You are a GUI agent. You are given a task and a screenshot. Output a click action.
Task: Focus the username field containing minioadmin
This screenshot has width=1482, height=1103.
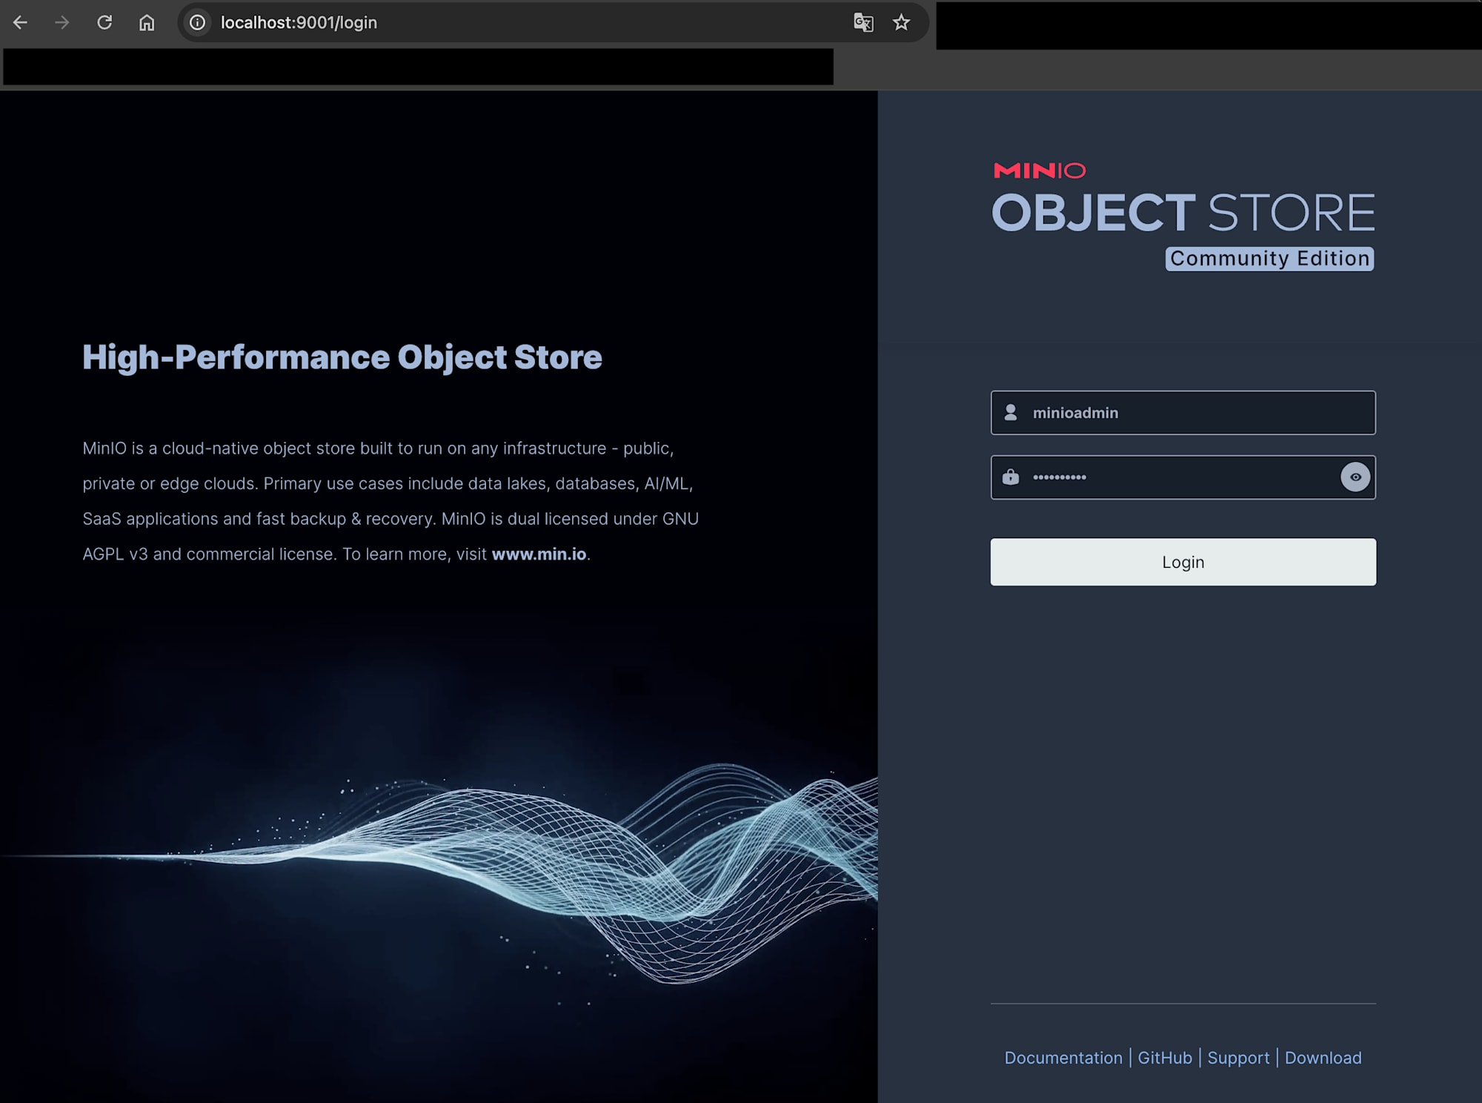1183,413
